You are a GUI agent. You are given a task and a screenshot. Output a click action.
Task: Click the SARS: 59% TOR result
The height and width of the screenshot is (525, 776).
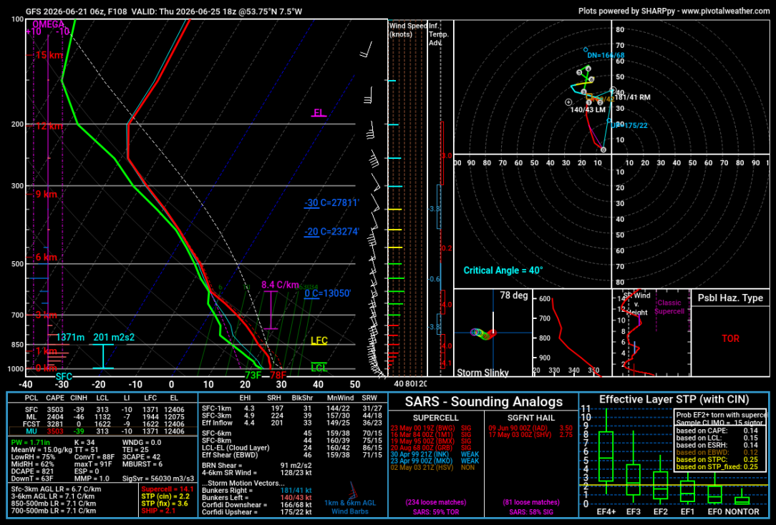click(436, 512)
